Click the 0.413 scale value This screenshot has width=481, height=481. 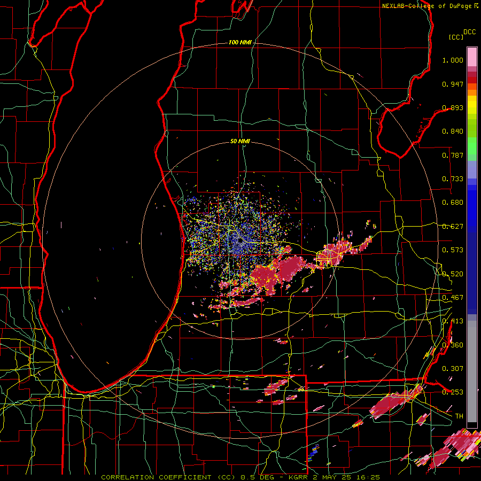click(x=453, y=321)
